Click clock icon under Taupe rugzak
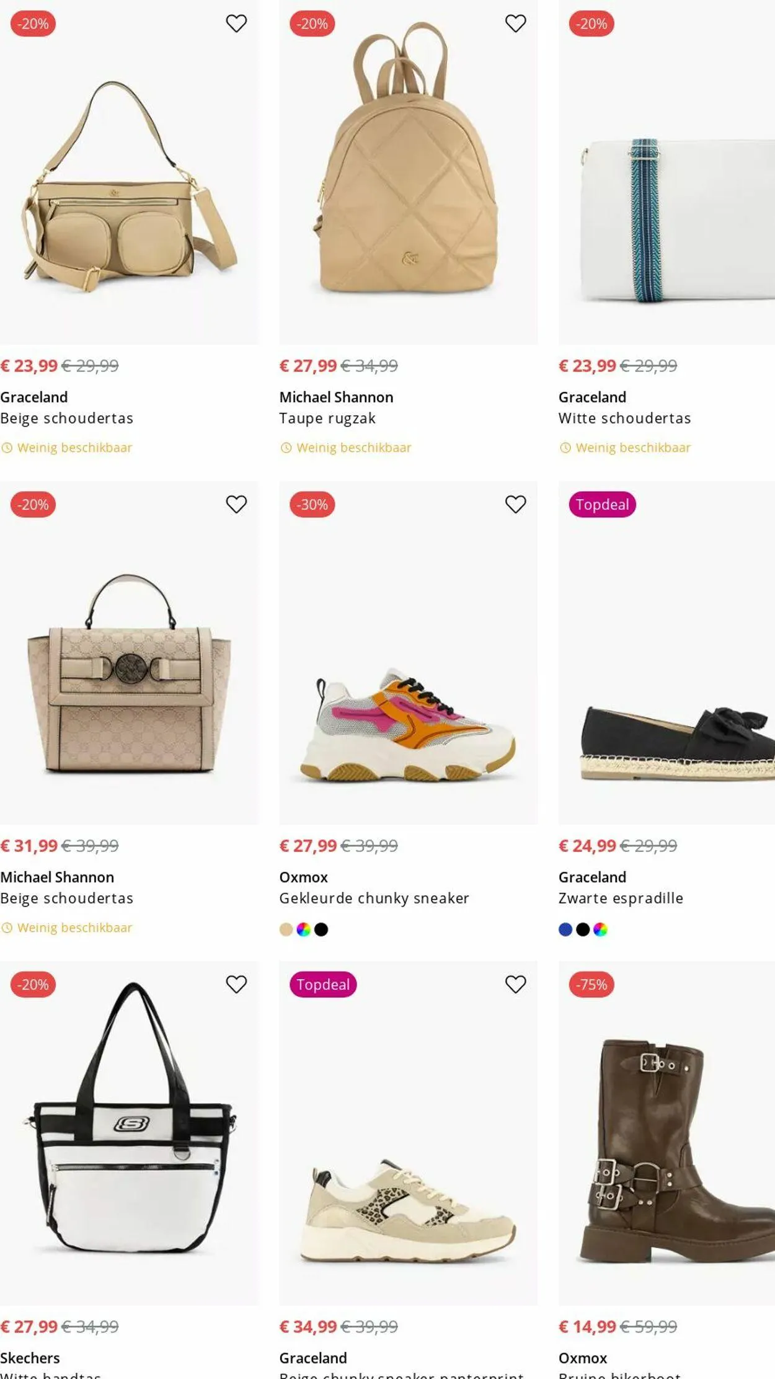The image size is (775, 1379). [x=286, y=448]
